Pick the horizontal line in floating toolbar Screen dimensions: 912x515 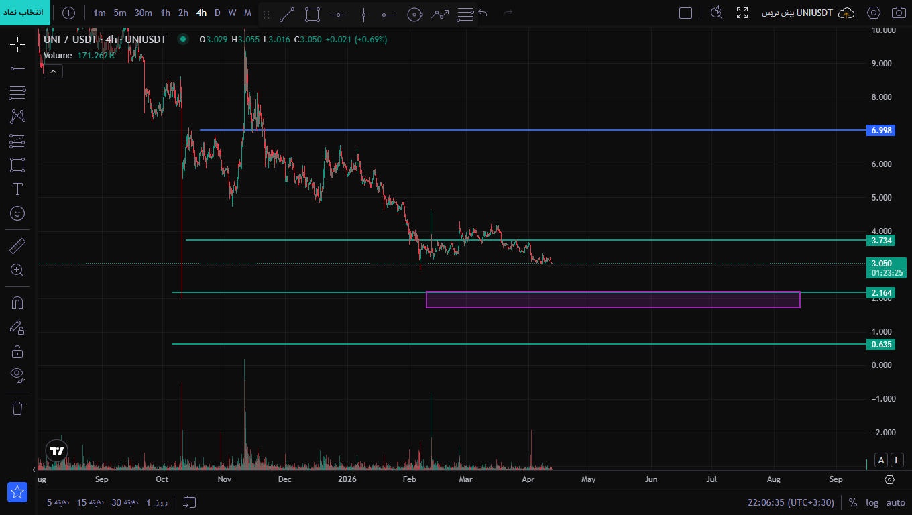tap(338, 14)
